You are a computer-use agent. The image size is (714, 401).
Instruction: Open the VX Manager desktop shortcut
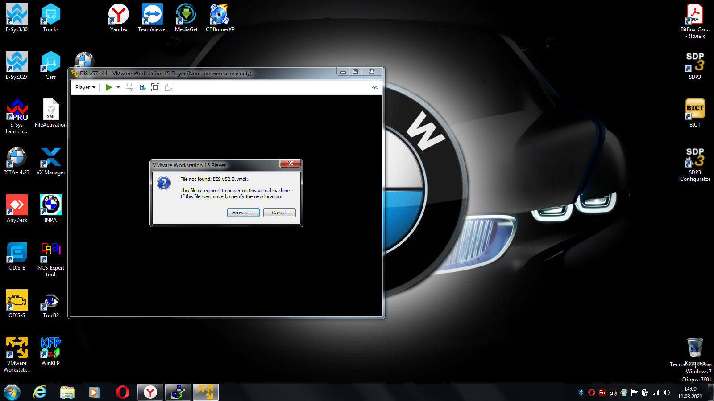[x=51, y=161]
